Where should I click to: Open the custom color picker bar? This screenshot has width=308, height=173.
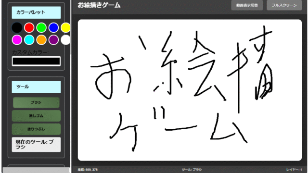click(36, 61)
